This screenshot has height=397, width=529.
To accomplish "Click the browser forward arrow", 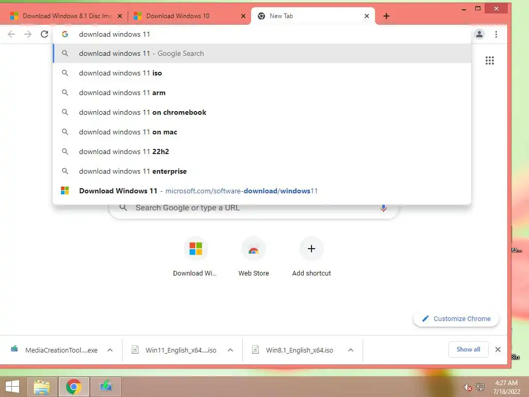I will [x=28, y=34].
